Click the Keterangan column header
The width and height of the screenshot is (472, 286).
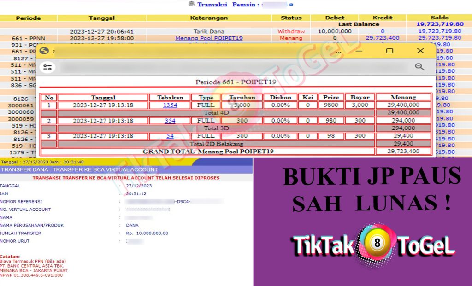coord(209,18)
